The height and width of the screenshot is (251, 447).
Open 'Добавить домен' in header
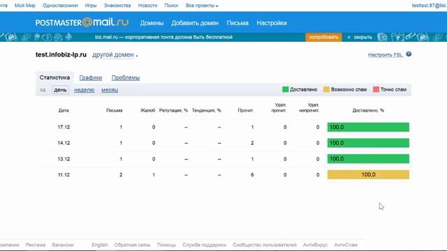(x=195, y=23)
